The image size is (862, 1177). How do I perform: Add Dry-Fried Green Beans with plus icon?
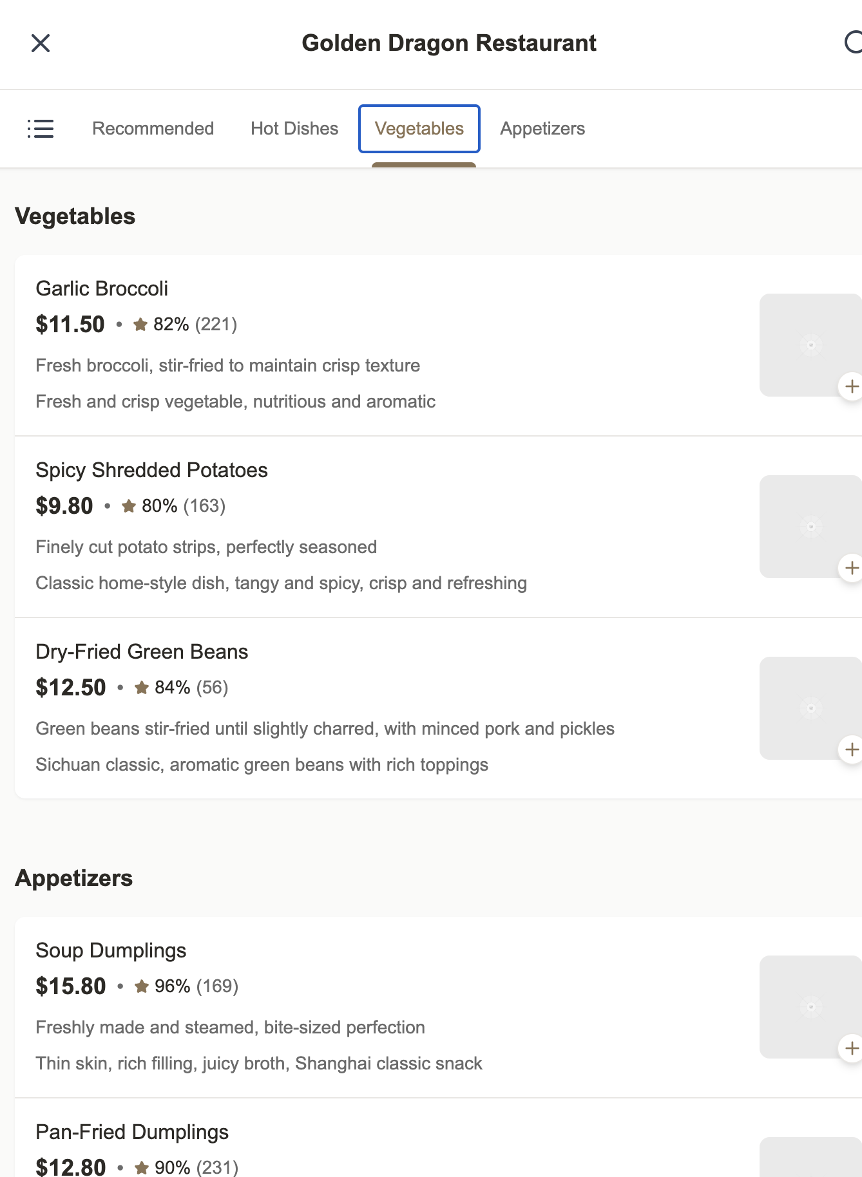tap(851, 749)
